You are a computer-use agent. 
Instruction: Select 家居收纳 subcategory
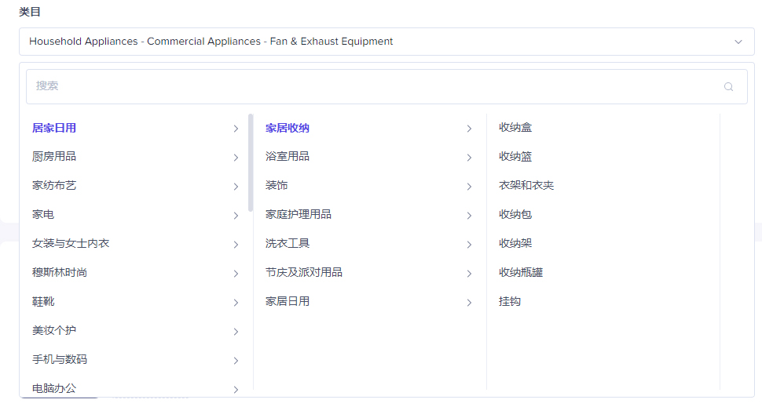coord(288,128)
